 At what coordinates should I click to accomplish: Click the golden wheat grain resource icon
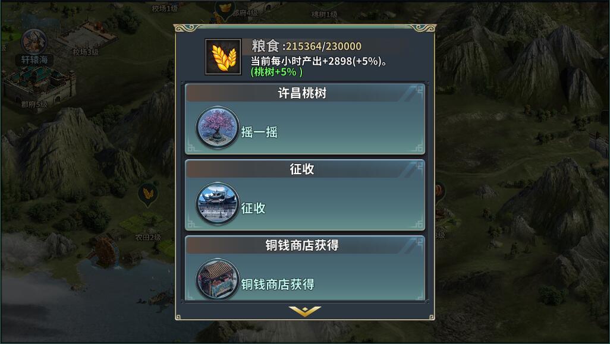[x=224, y=57]
